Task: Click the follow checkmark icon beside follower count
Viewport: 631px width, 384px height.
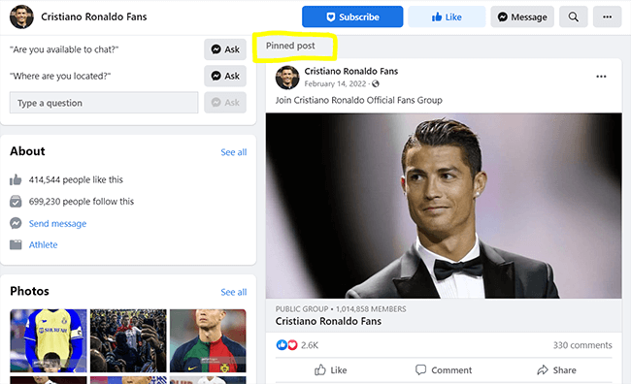Action: click(16, 202)
